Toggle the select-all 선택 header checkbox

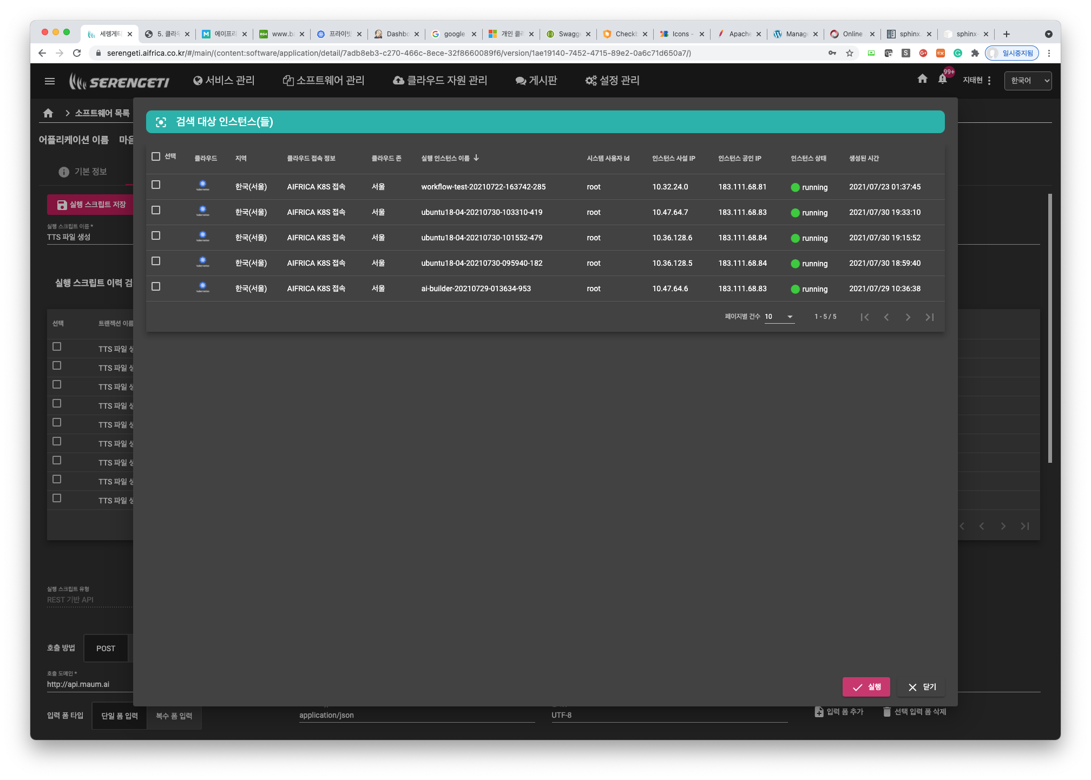(156, 156)
